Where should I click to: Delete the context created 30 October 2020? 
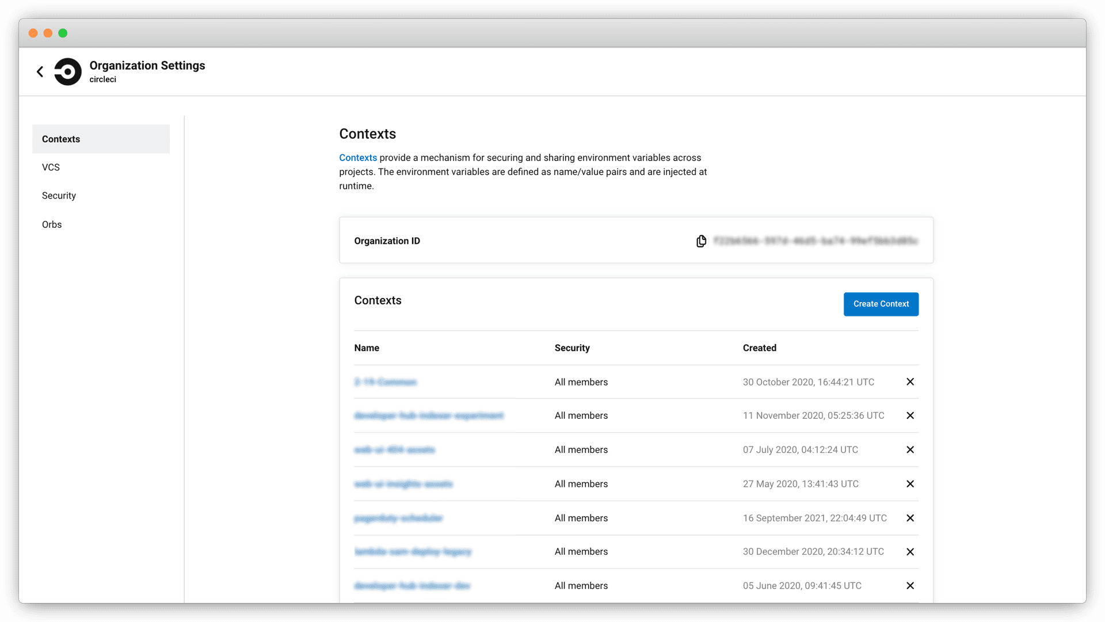click(910, 382)
